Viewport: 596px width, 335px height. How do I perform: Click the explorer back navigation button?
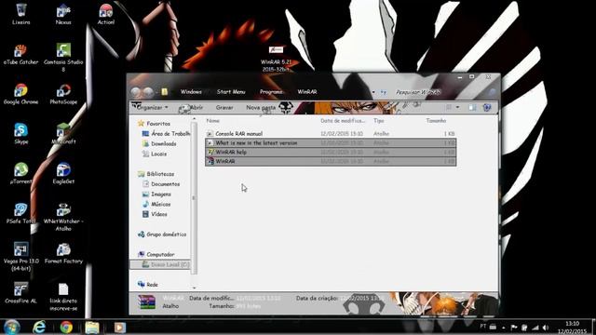[x=136, y=92]
